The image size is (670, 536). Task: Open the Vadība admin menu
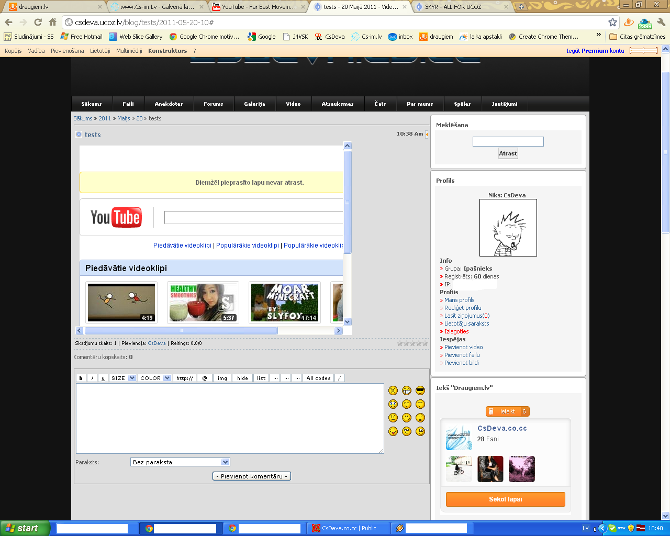tap(36, 51)
